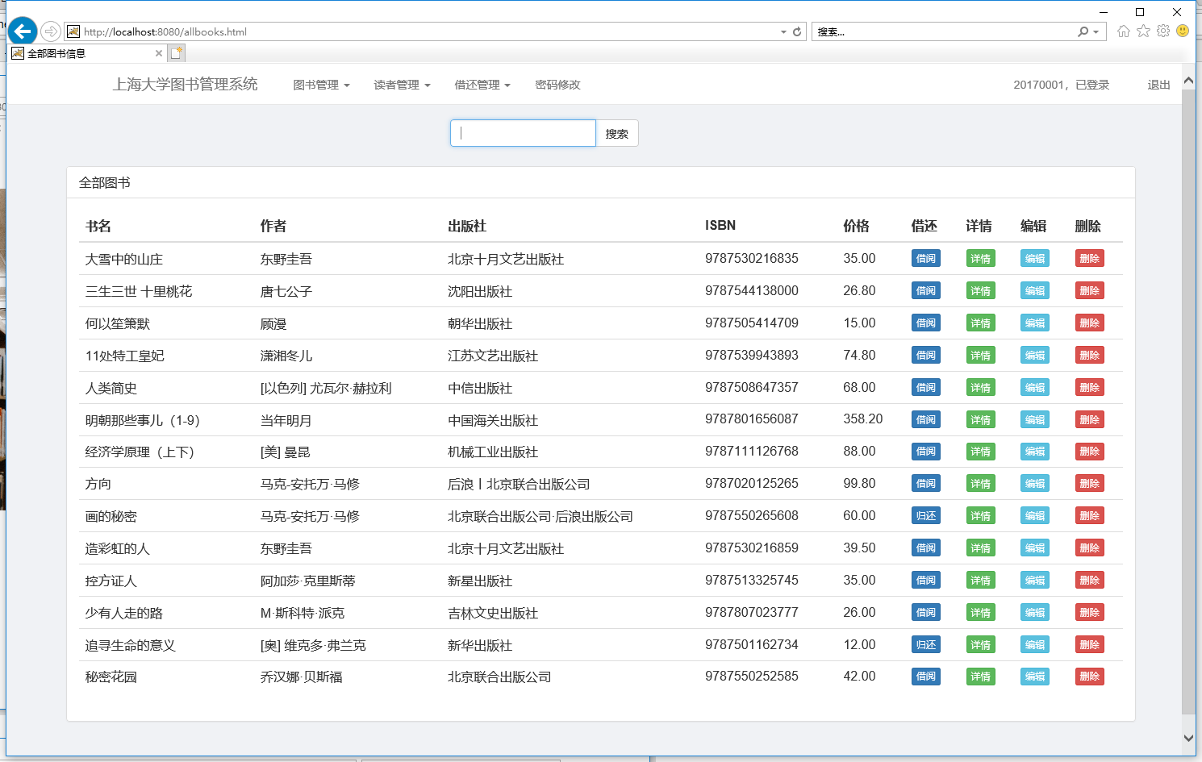This screenshot has width=1202, height=762.
Task: Click the browser search magnifier icon
Action: [1083, 31]
